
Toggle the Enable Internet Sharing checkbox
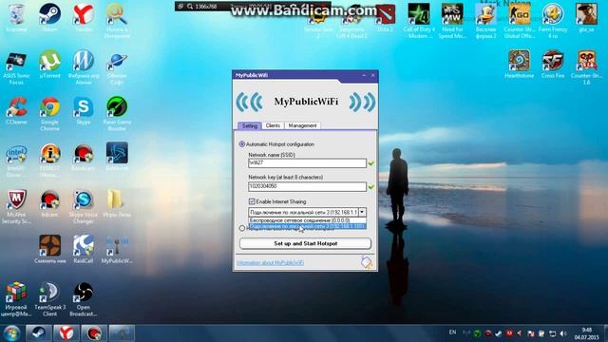252,201
